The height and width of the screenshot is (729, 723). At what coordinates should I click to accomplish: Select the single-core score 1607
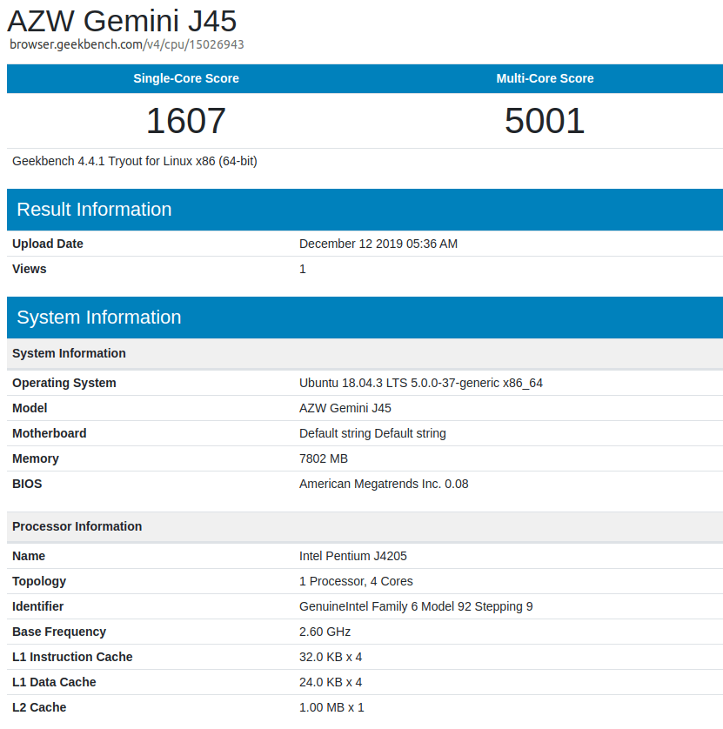(186, 121)
